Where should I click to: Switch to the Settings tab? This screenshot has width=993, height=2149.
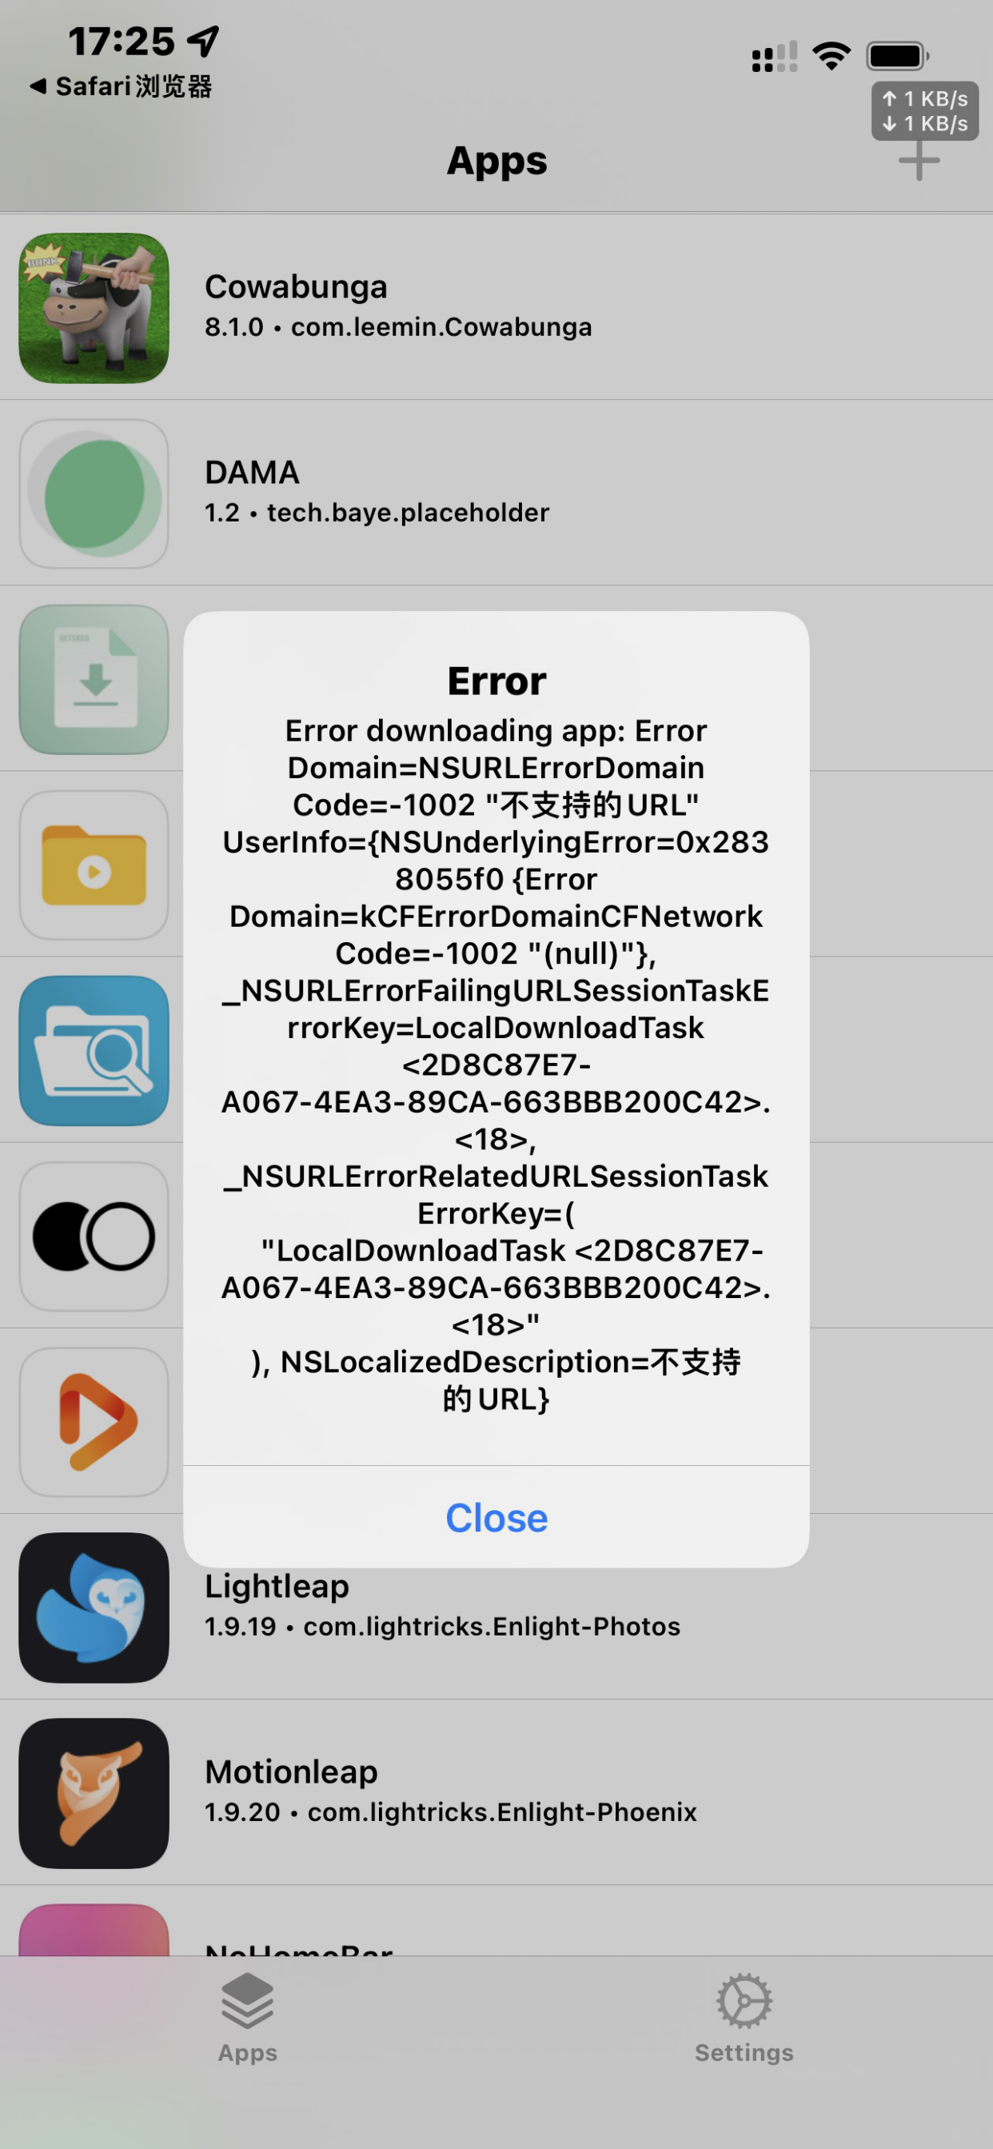(744, 2019)
